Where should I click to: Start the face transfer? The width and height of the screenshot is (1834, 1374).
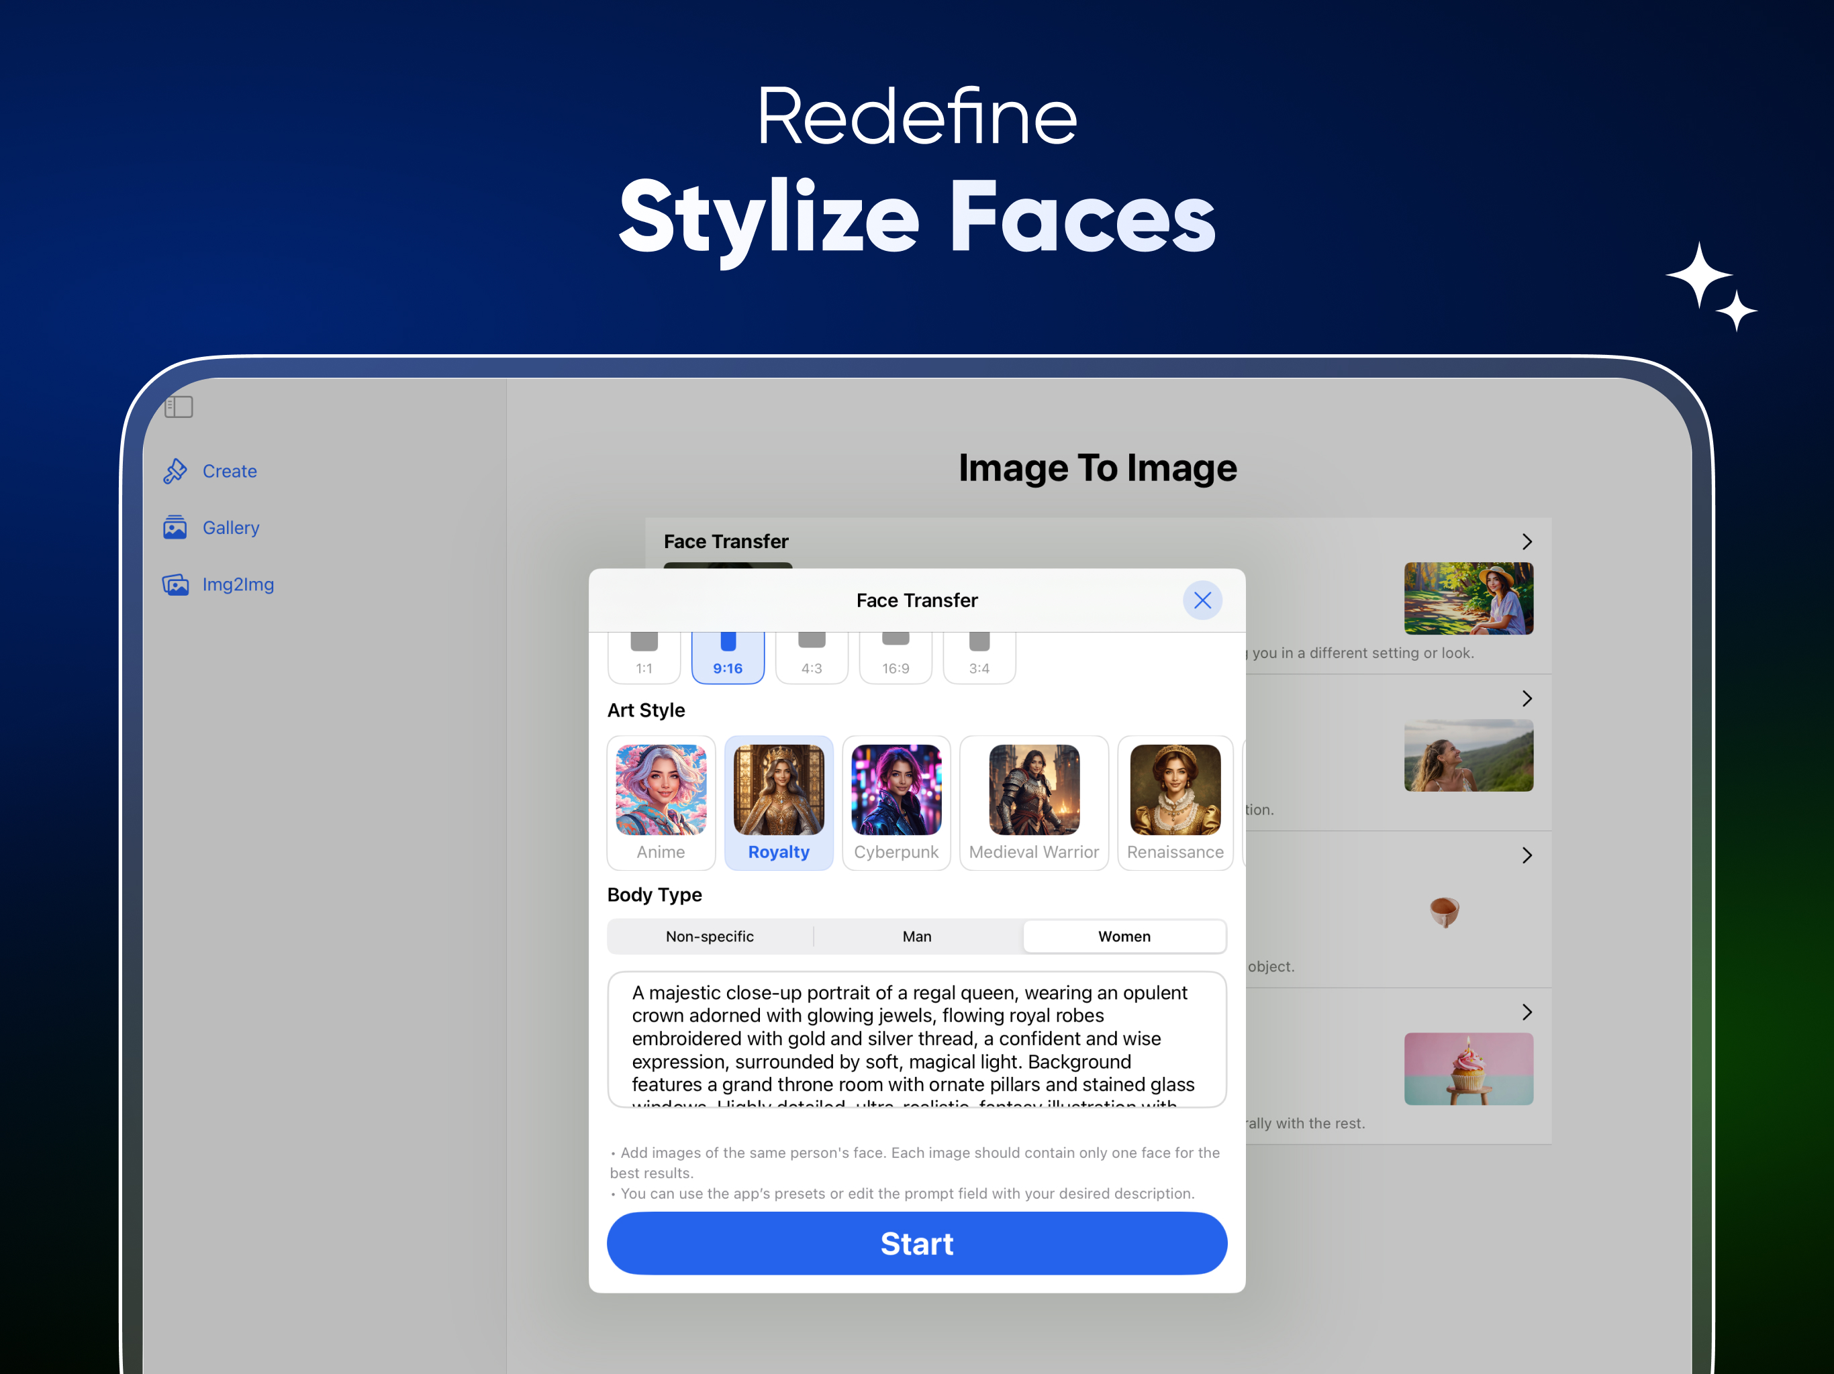(x=917, y=1243)
